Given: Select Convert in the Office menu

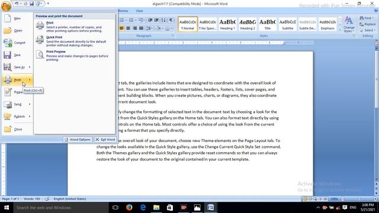Looking at the screenshot, I should (17, 43).
